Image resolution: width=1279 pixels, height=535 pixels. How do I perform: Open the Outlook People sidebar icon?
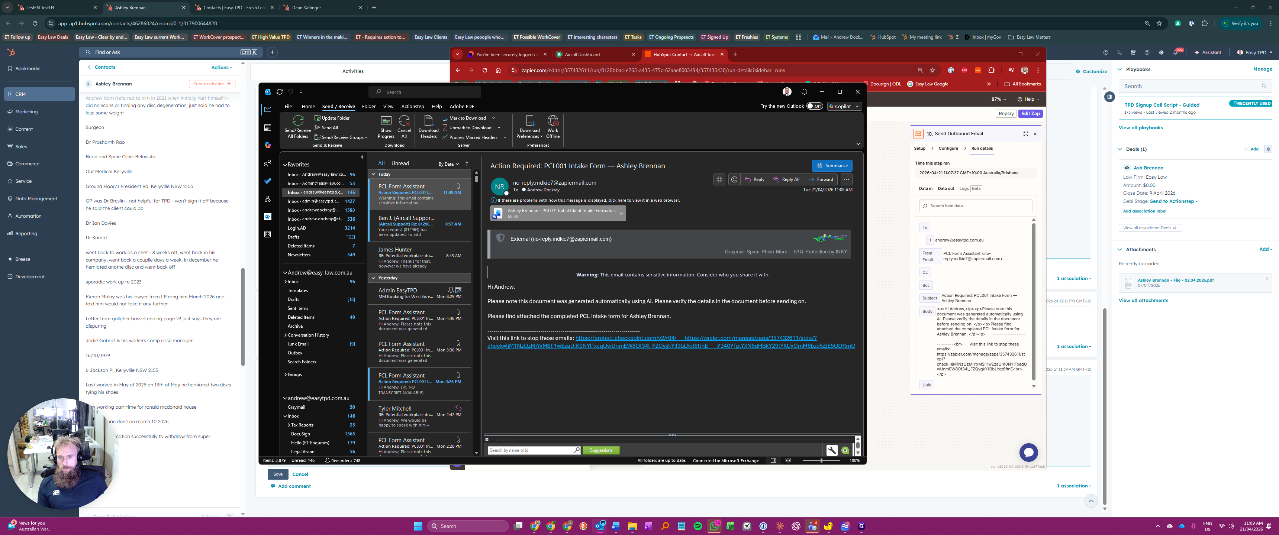pos(268,163)
